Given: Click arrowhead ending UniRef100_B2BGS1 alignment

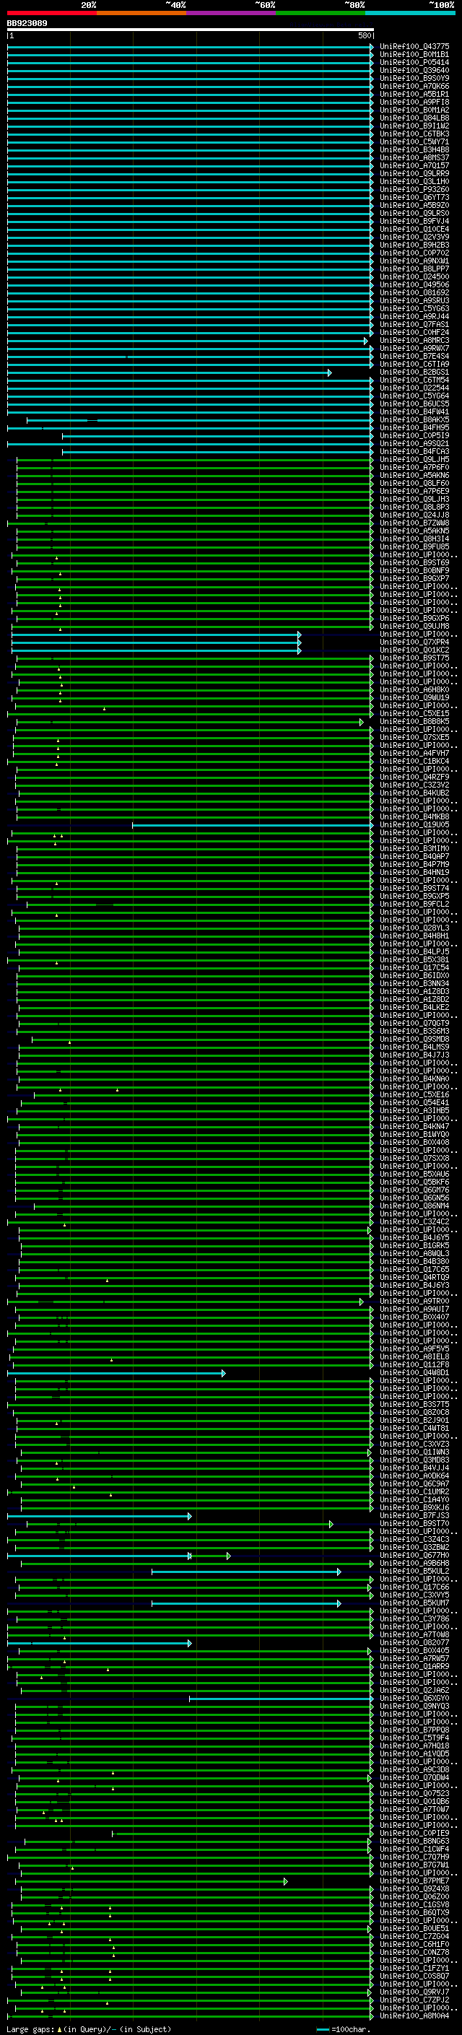Looking at the screenshot, I should pos(329,372).
